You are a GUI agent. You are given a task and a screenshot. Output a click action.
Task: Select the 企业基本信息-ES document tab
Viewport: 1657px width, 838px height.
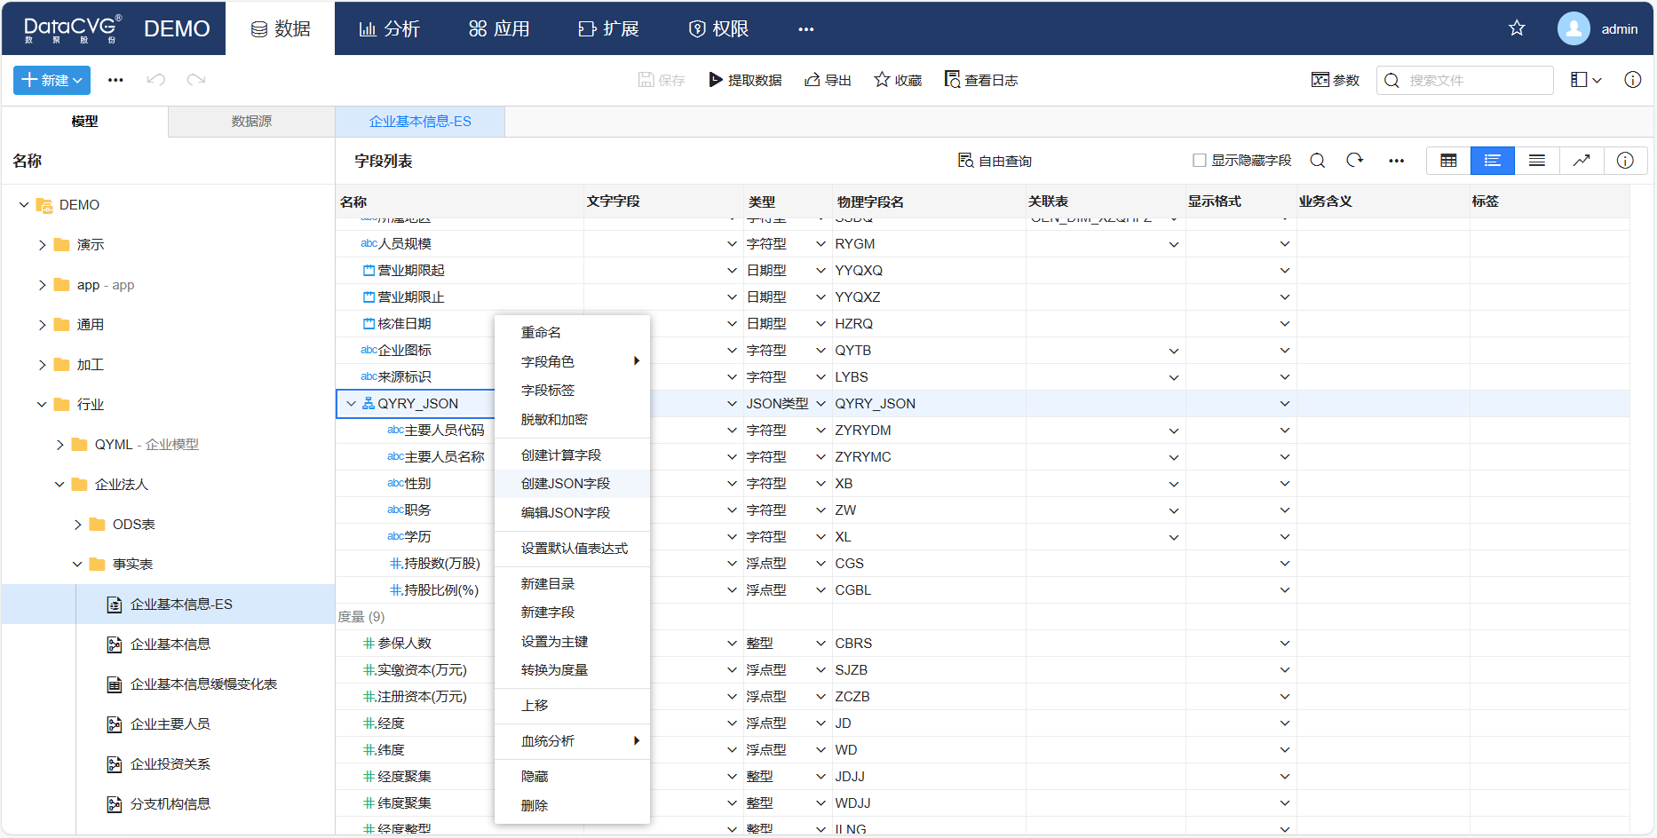[x=420, y=122]
